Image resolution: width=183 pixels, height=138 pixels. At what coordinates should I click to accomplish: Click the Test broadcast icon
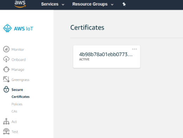click(6, 131)
